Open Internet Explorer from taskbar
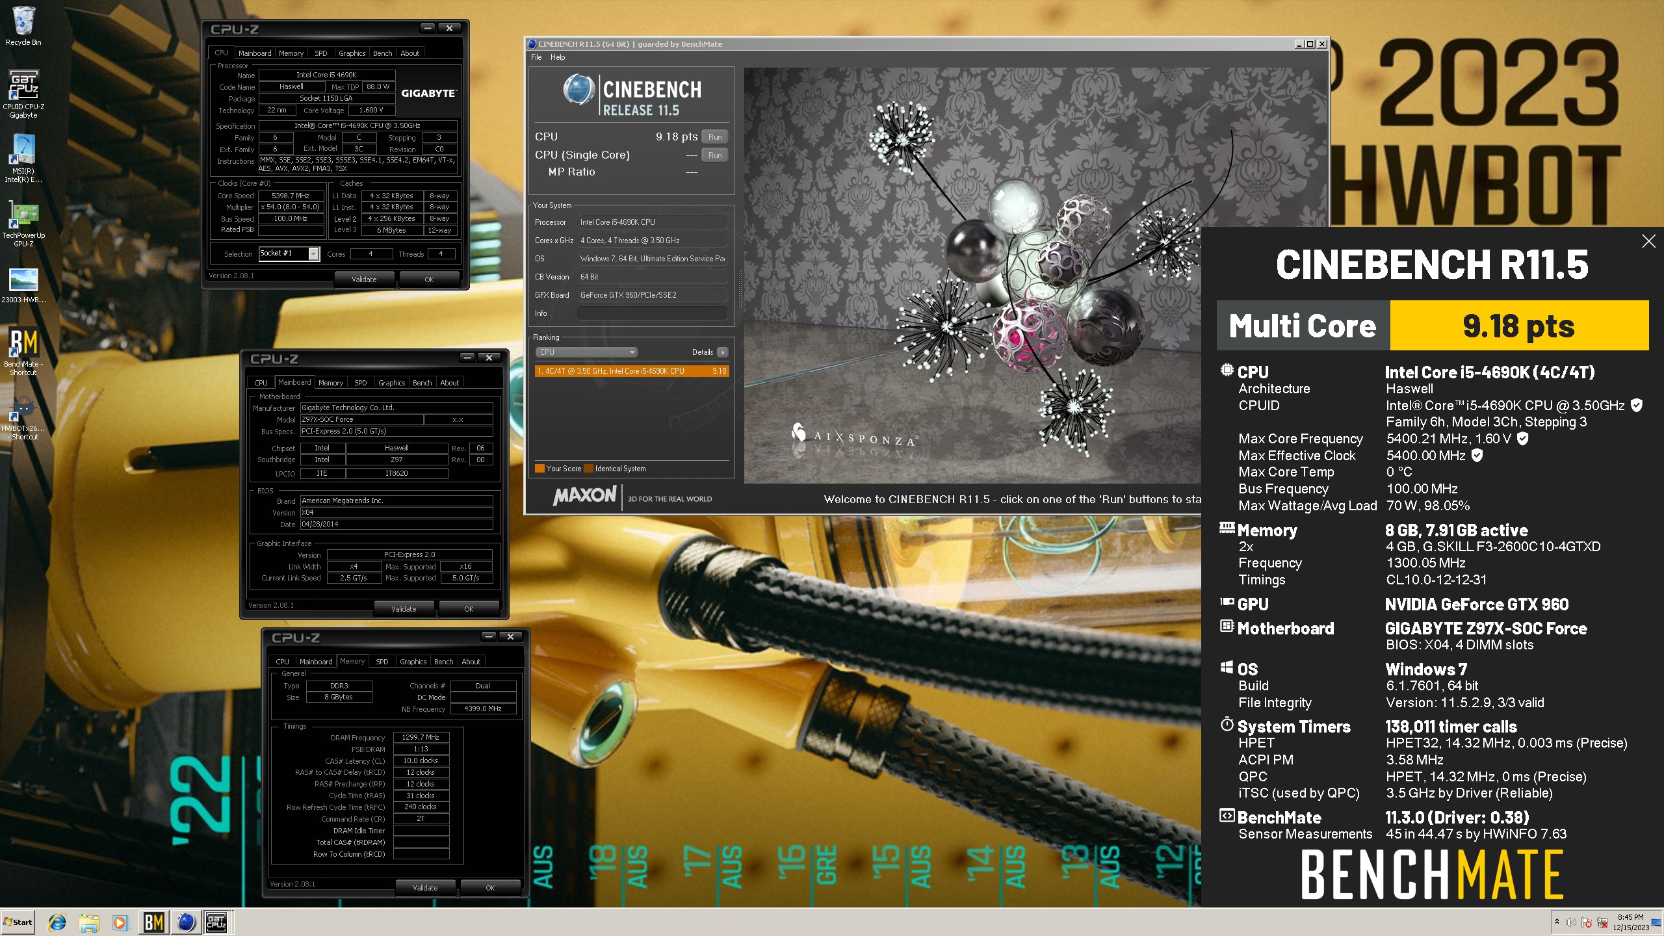Screen dimensions: 1664x936 click(57, 922)
